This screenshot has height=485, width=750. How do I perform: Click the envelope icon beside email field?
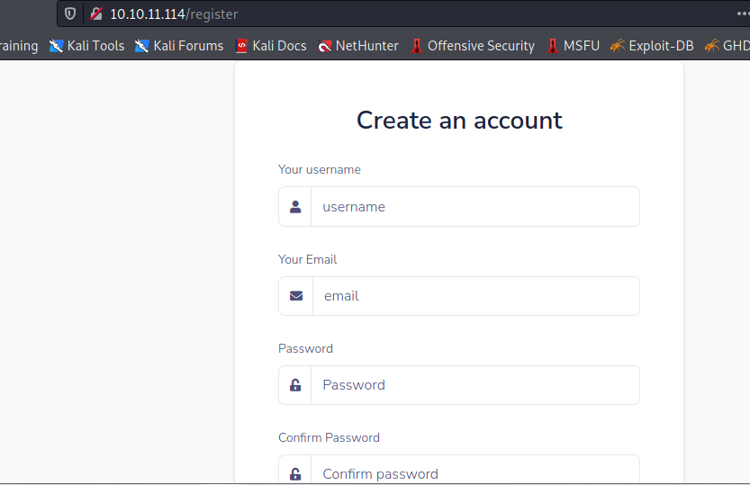coord(296,296)
